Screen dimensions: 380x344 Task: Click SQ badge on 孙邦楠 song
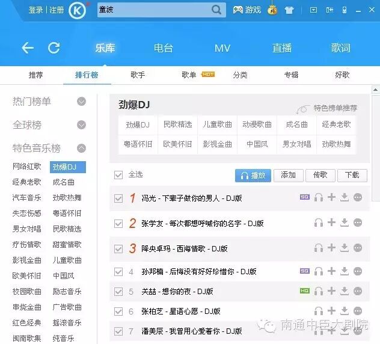click(305, 271)
